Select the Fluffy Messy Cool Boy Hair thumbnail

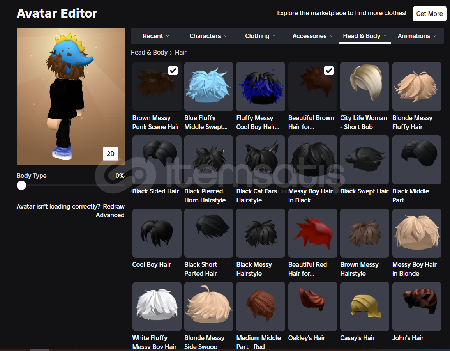pos(261,87)
